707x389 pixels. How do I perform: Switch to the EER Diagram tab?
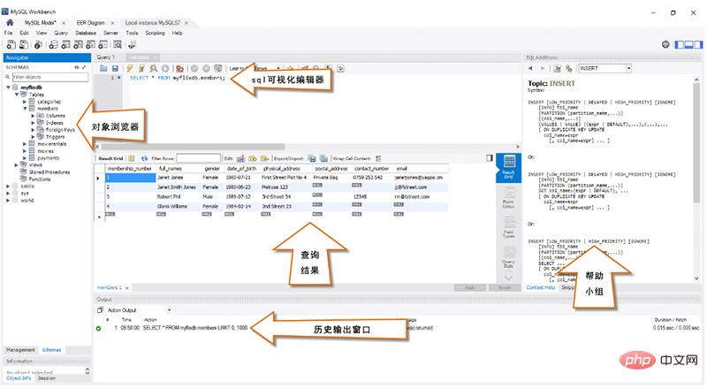tap(90, 23)
